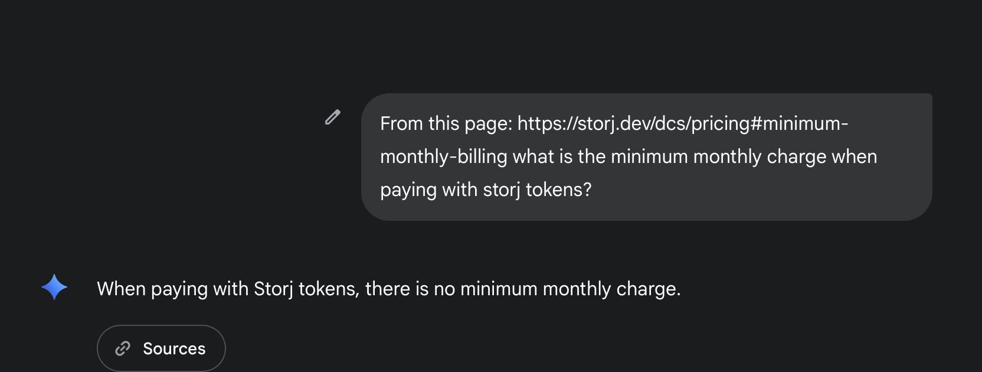Click the words "From this page:" in prompt
Image resolution: width=982 pixels, height=372 pixels.
click(446, 123)
